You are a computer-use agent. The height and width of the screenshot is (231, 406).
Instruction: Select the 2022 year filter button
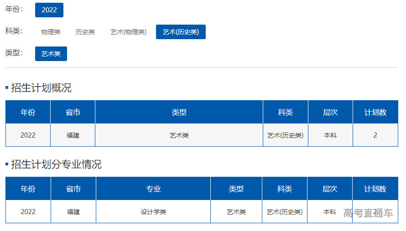point(49,10)
